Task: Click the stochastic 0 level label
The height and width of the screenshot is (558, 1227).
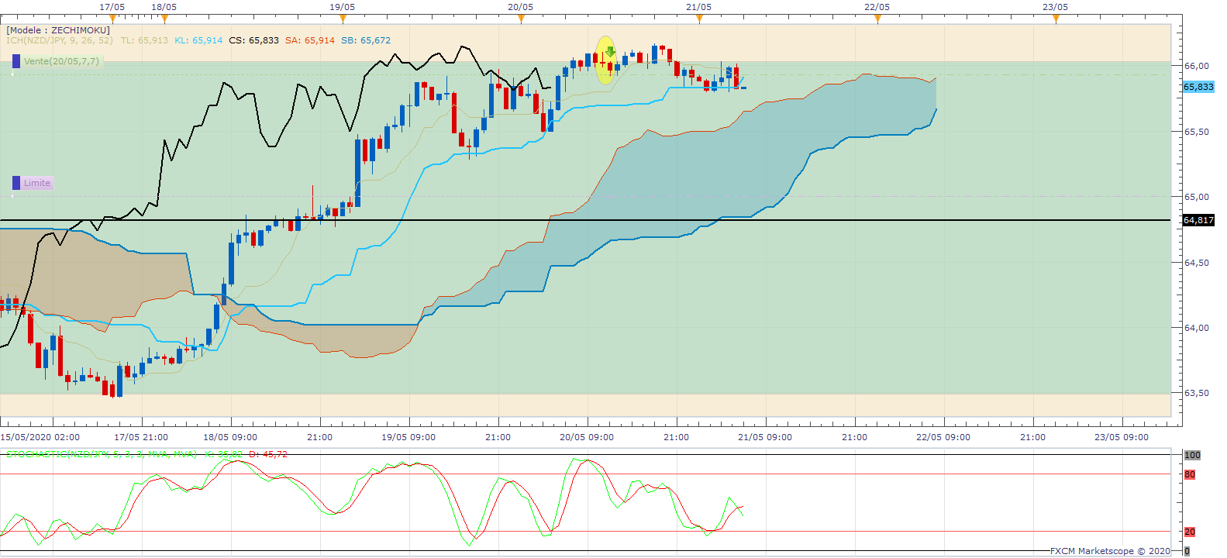Action: pyautogui.click(x=1187, y=551)
